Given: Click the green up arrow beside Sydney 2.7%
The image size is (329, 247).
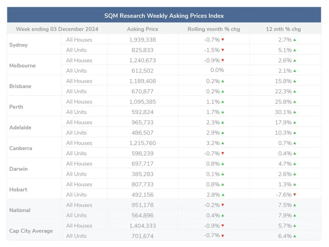Looking at the screenshot, I should tap(295, 40).
